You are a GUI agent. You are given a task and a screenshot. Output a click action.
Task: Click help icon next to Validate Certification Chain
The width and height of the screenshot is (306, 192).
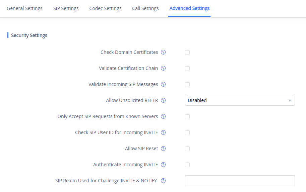coord(163,68)
